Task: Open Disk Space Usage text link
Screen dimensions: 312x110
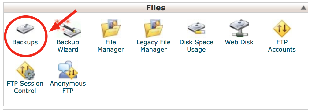Action: click(196, 46)
